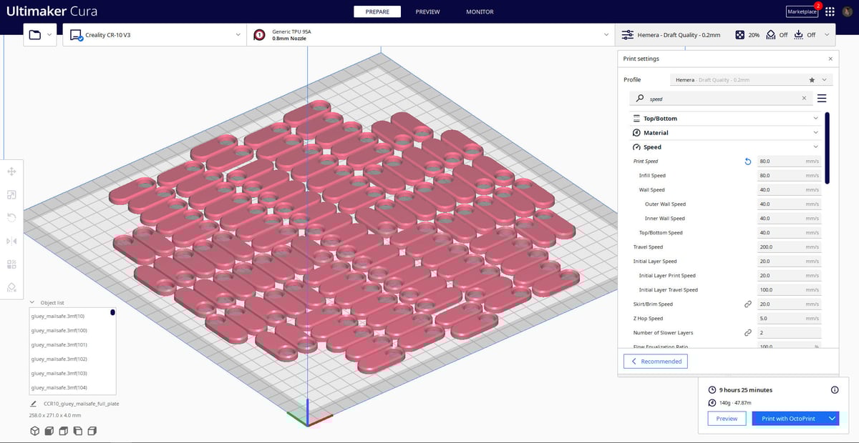Select the Mirror tool in left toolbar

11,241
